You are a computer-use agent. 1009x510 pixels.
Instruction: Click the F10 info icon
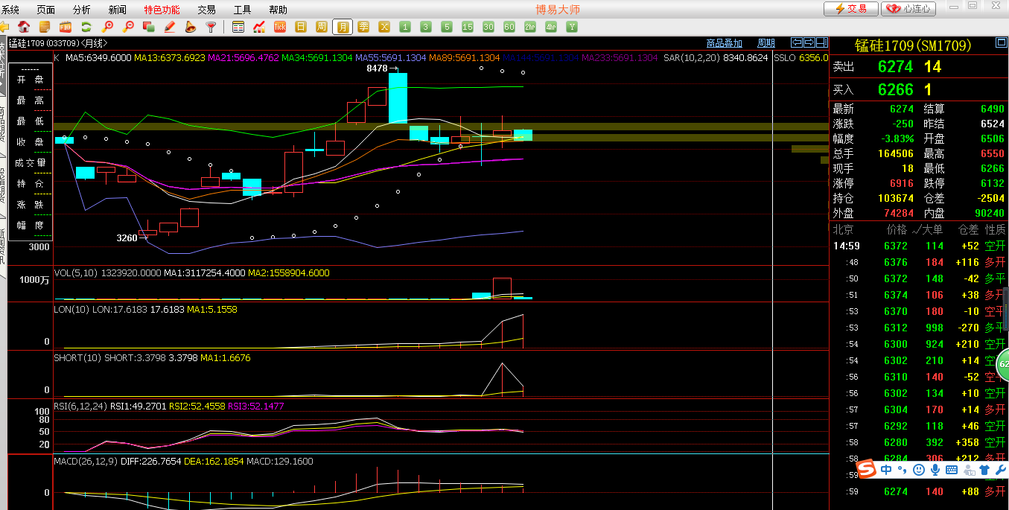coord(66,27)
